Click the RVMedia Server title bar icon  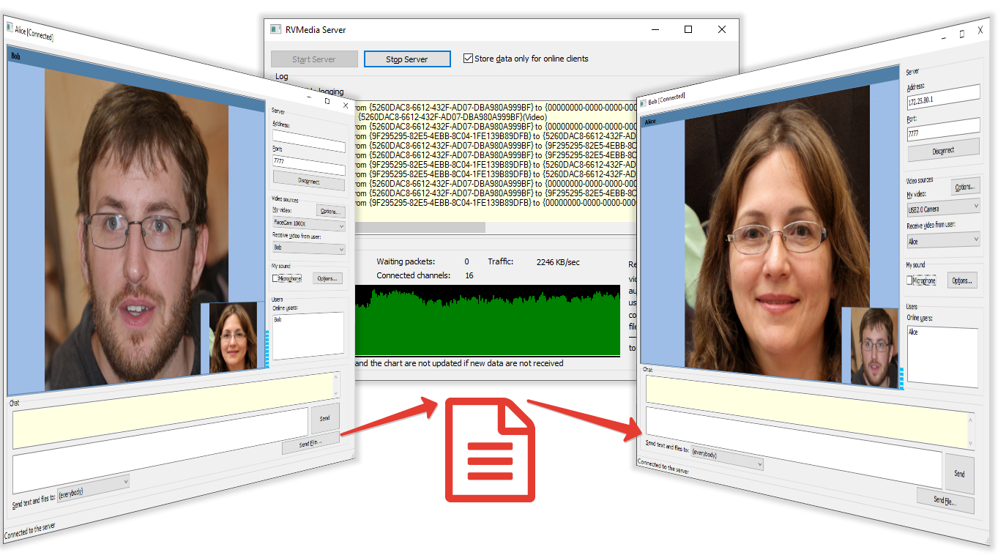[275, 29]
